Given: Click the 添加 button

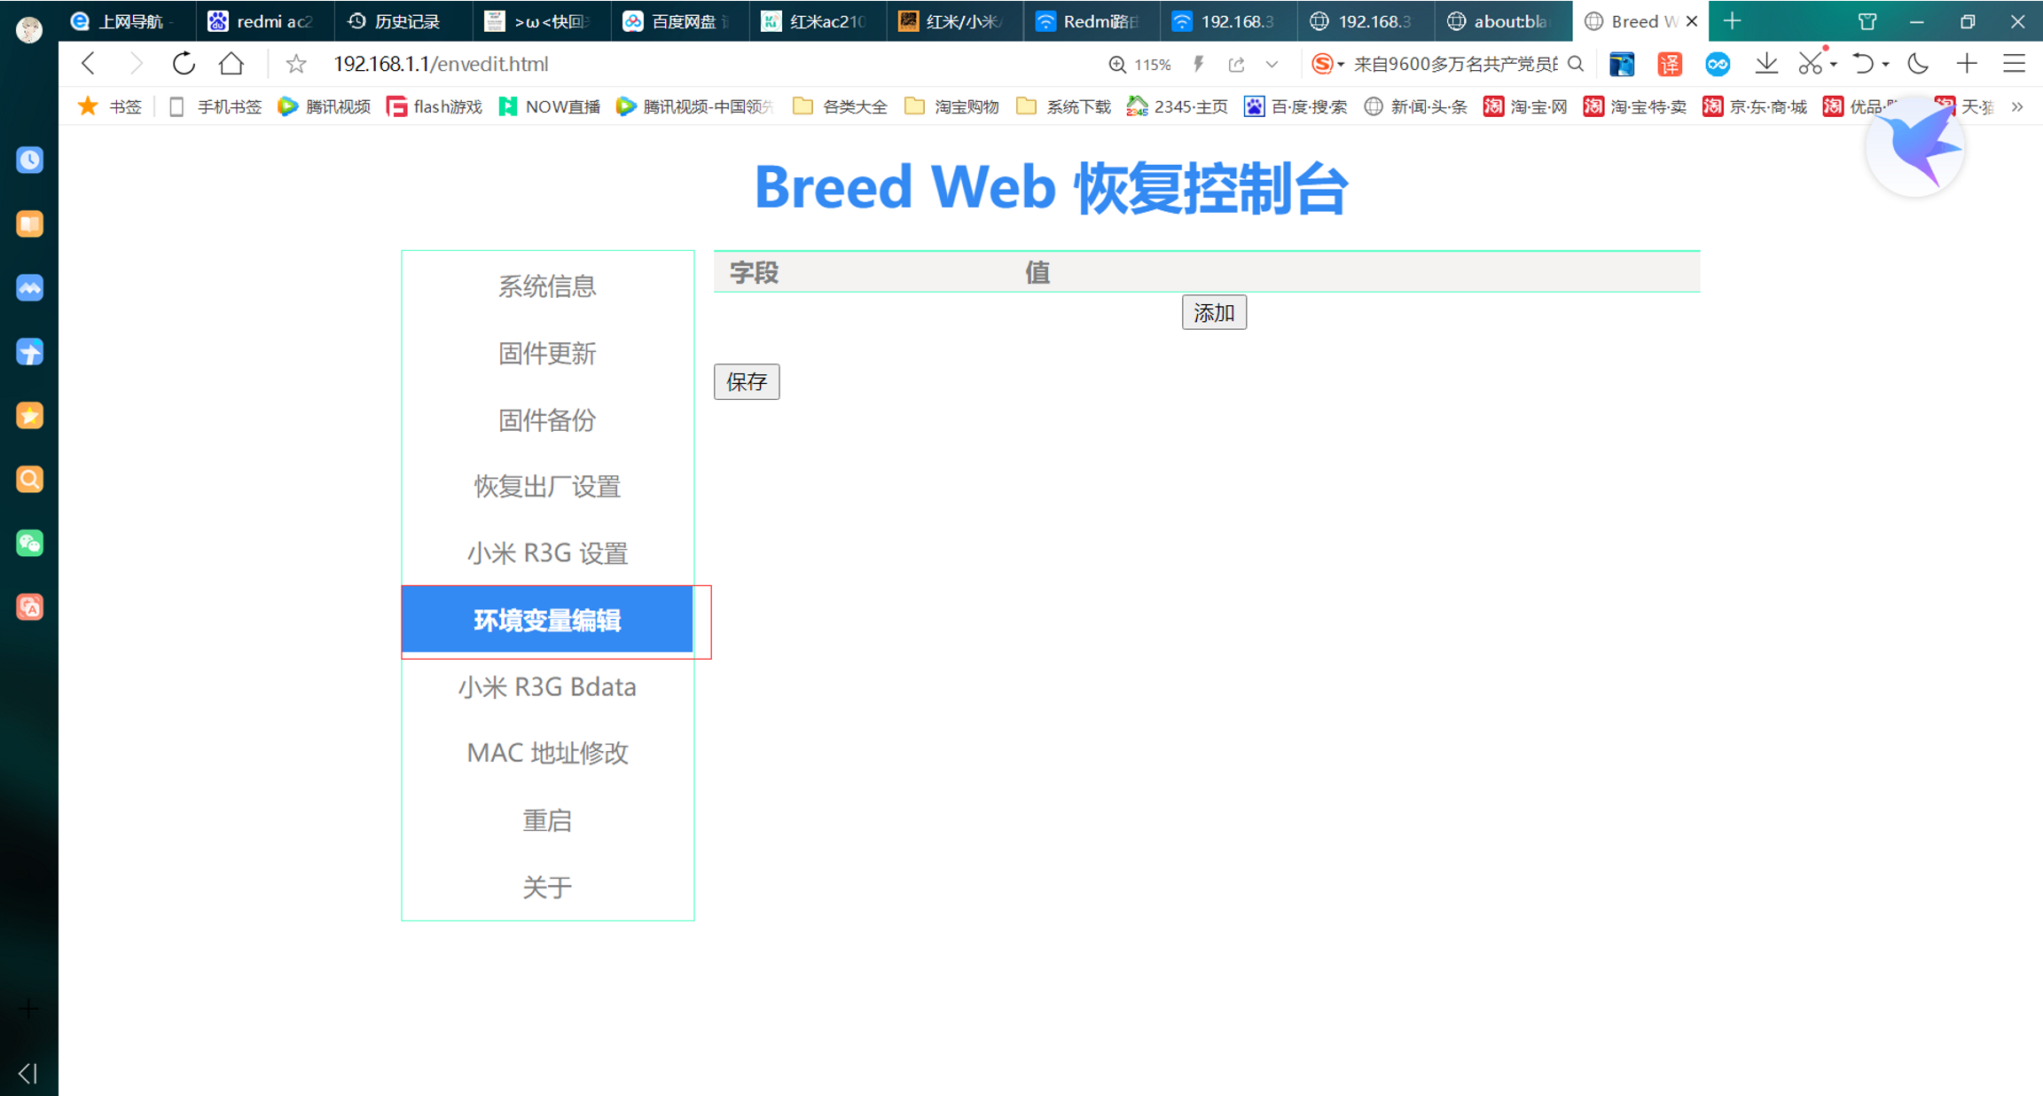Looking at the screenshot, I should 1213,313.
